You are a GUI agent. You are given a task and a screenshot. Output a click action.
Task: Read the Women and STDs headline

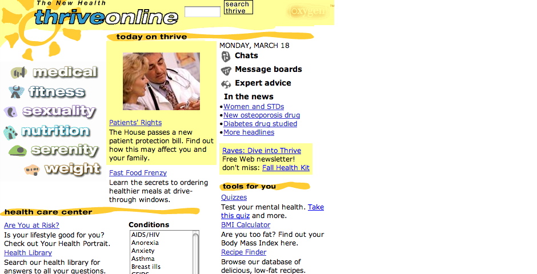[x=254, y=107]
